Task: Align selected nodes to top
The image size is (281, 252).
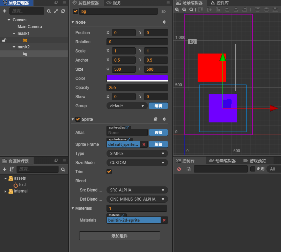Action: click(201, 9)
